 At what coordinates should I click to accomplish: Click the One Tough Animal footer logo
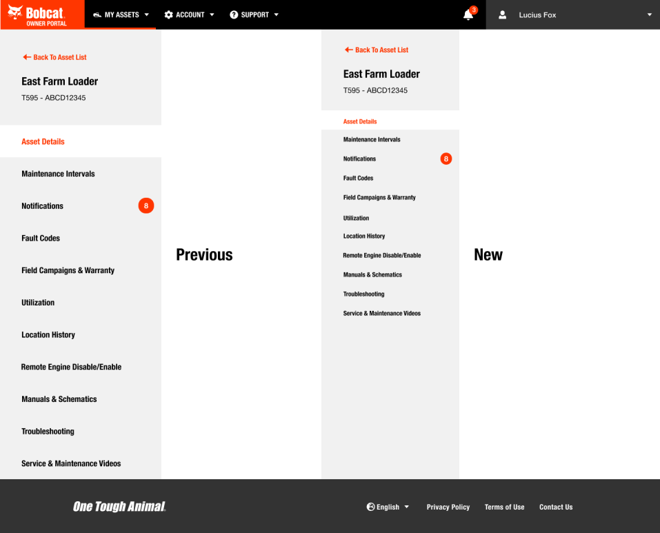coord(119,507)
